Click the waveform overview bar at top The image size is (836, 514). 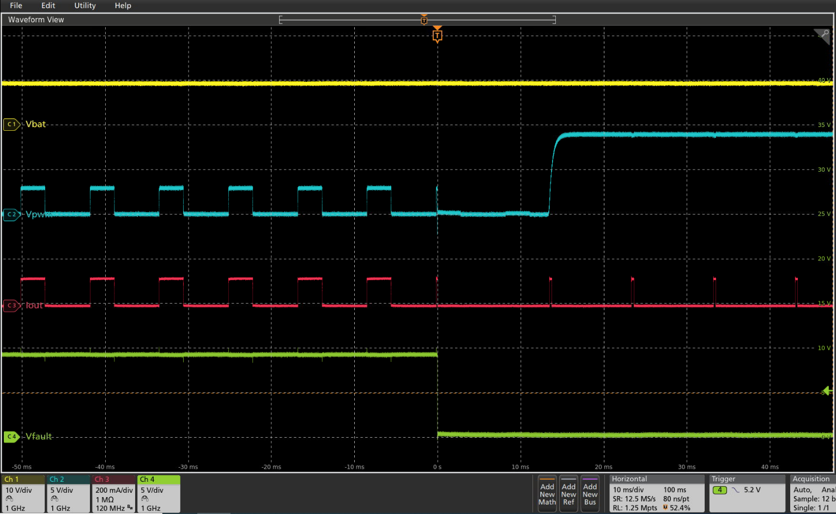click(x=417, y=20)
